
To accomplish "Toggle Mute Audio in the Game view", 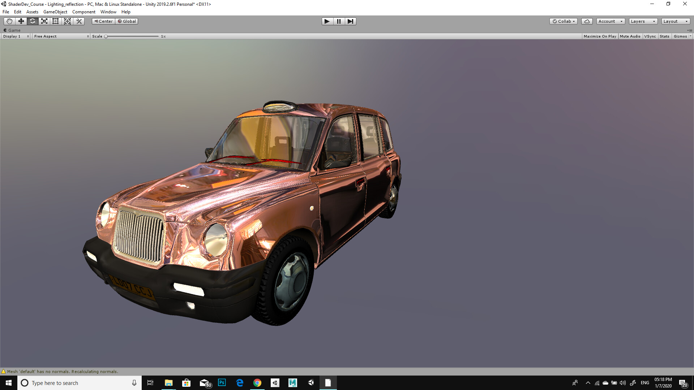I will [x=630, y=36].
